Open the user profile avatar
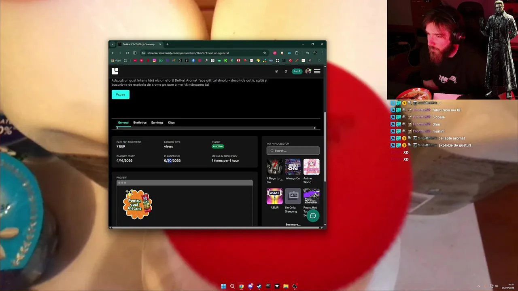518x291 pixels. pyautogui.click(x=308, y=71)
